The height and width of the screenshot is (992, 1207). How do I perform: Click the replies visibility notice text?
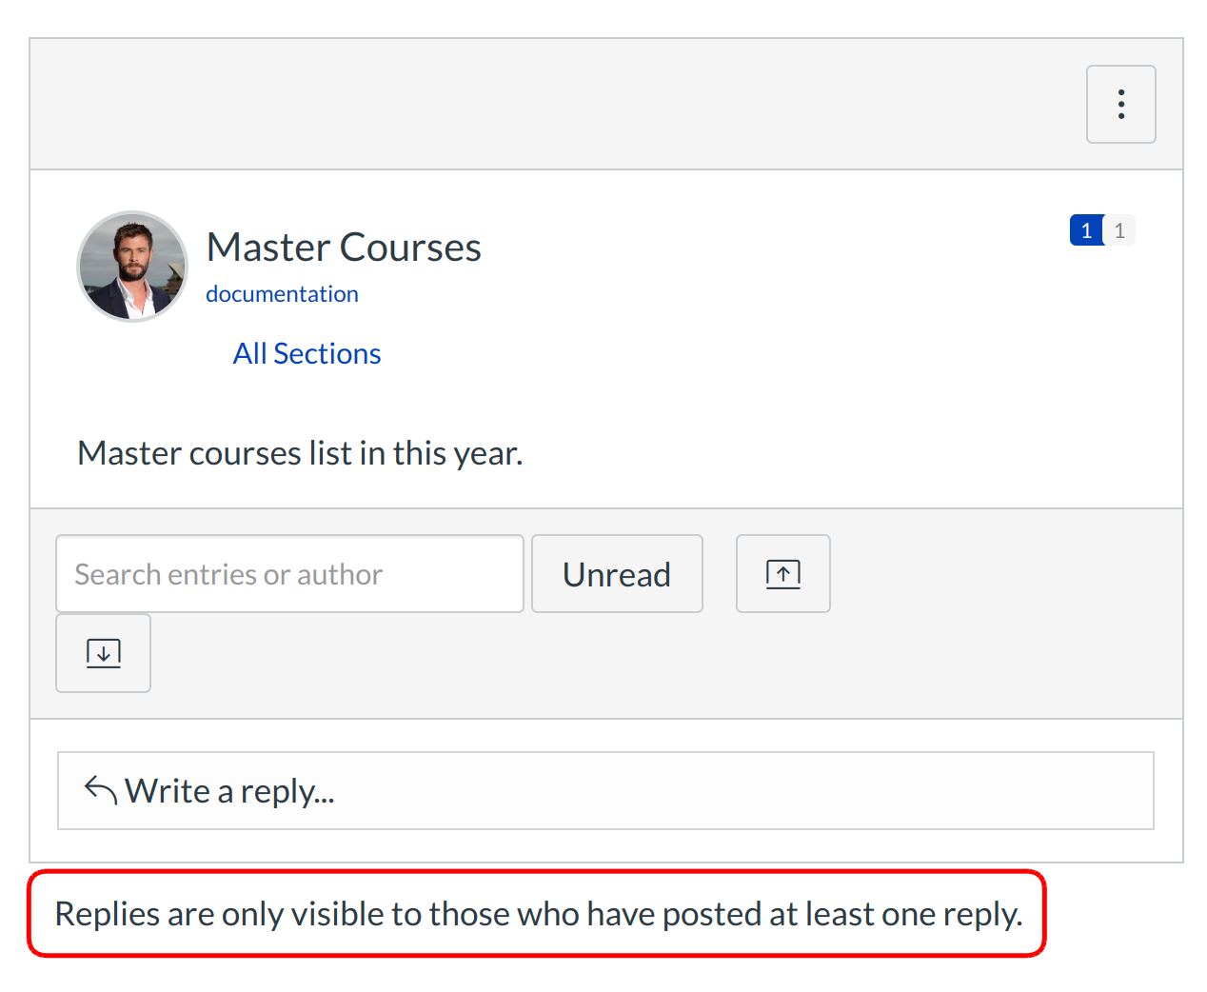(x=538, y=914)
